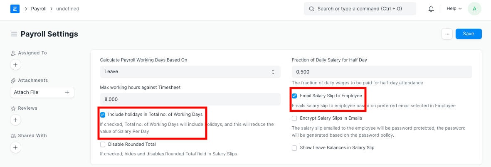
Task: Click the Attach File button
Action: click(42, 92)
